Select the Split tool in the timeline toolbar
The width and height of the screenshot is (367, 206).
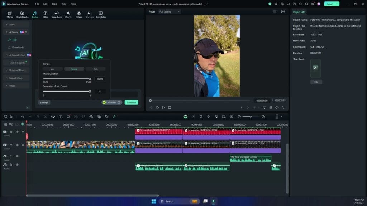coord(45,117)
